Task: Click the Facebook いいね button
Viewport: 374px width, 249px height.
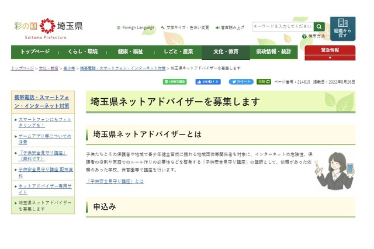Action: [208, 82]
